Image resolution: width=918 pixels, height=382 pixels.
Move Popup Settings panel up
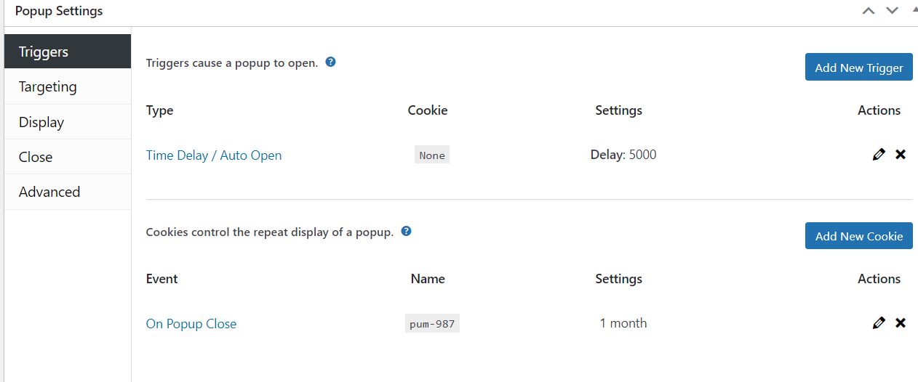[x=869, y=11]
